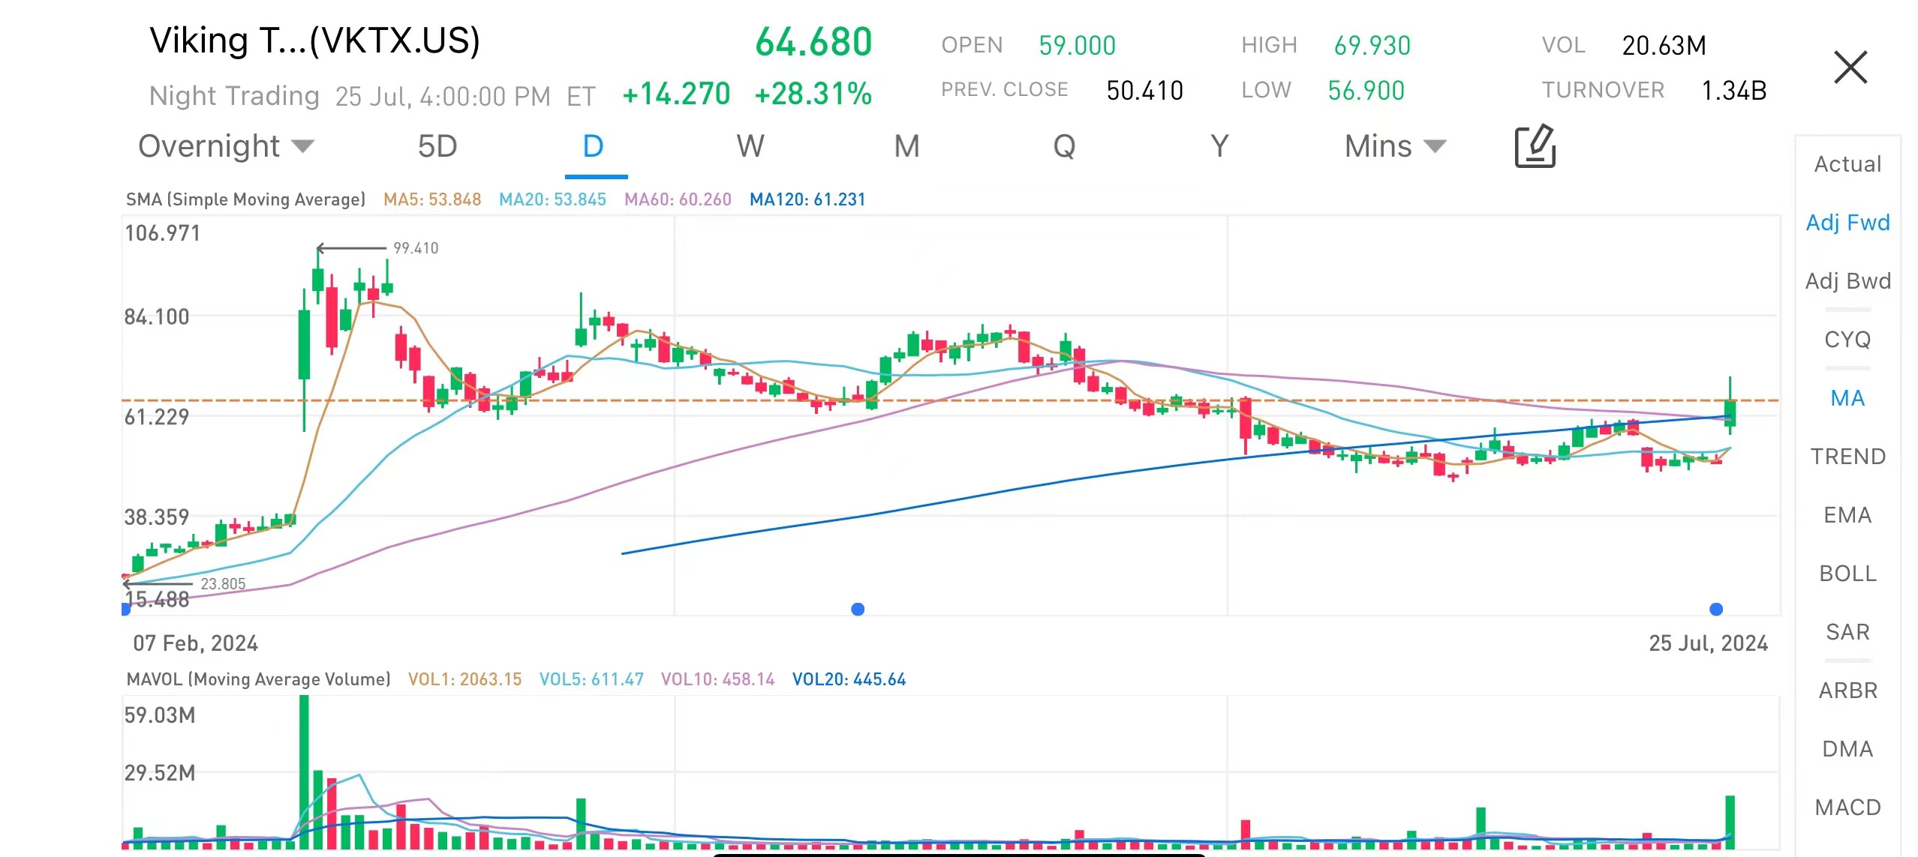Toggle the MA indicator overlay
The height and width of the screenshot is (857, 1918).
point(1847,398)
